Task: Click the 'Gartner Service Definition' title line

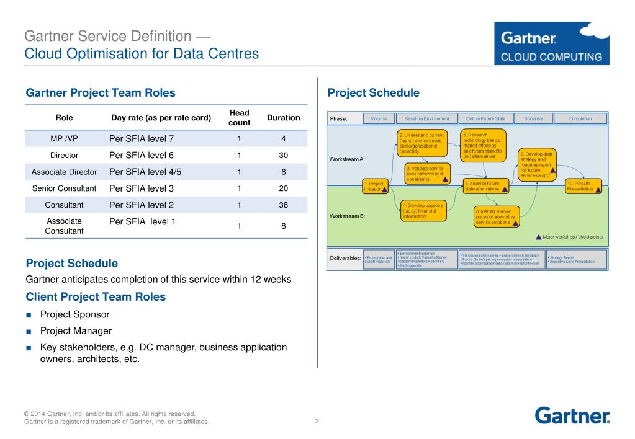Action: [x=117, y=36]
